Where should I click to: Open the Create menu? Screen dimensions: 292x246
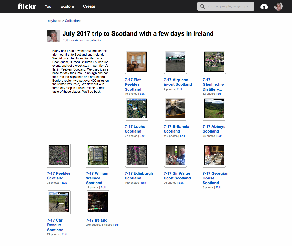(x=89, y=6)
